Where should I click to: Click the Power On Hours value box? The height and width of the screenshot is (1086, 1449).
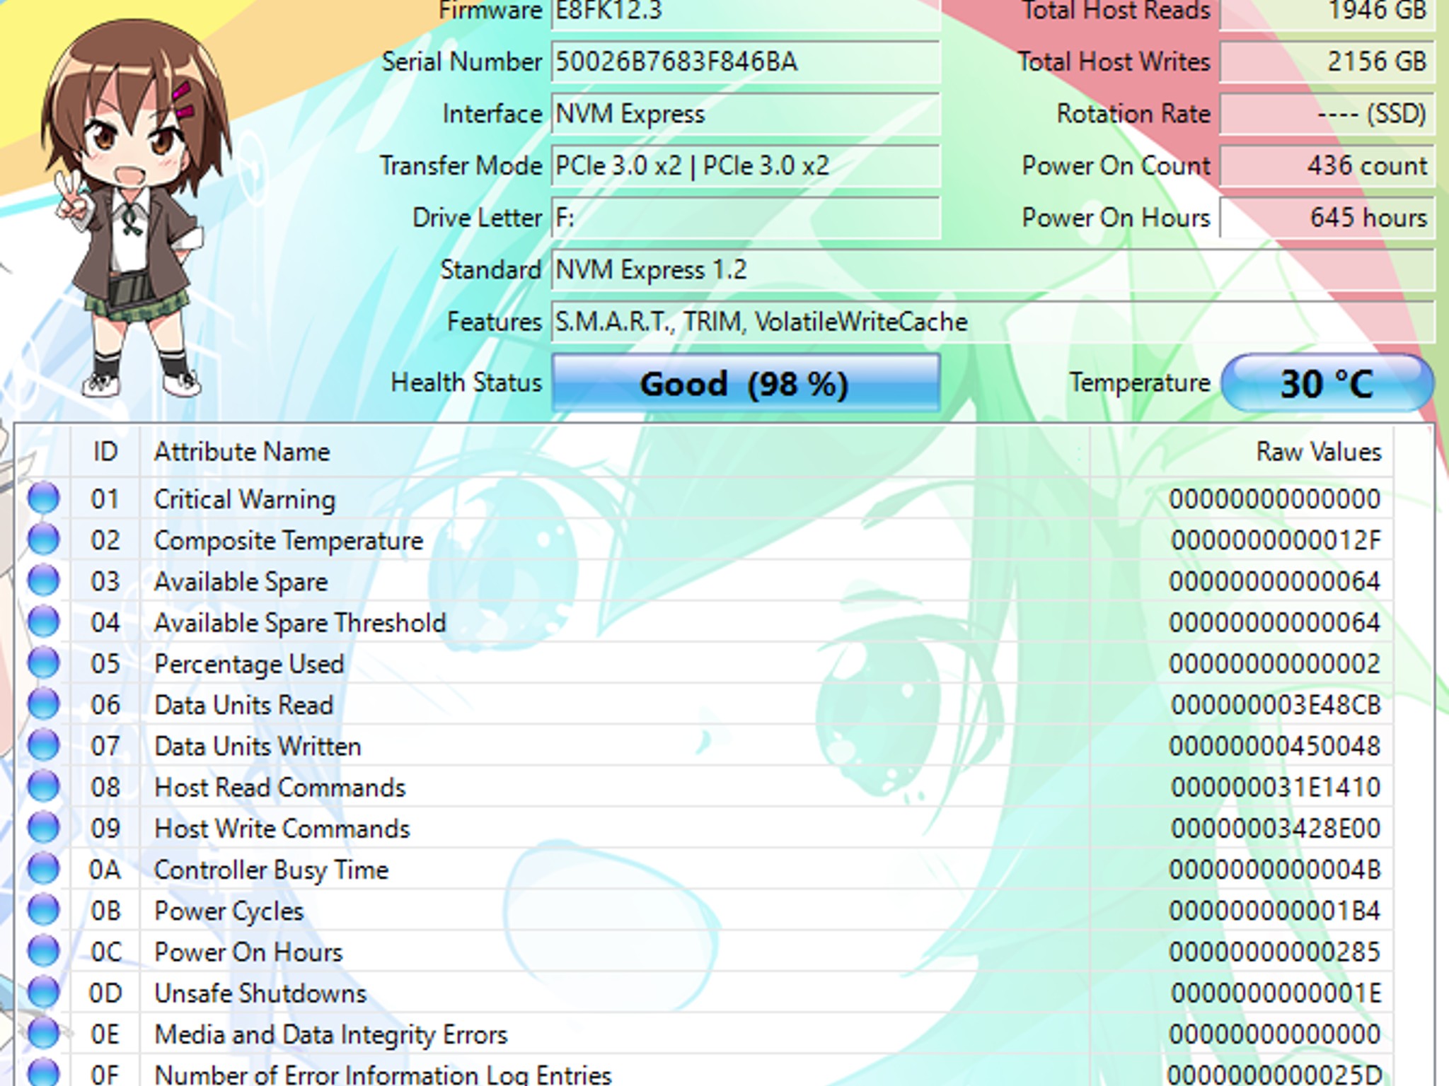pyautogui.click(x=1327, y=218)
